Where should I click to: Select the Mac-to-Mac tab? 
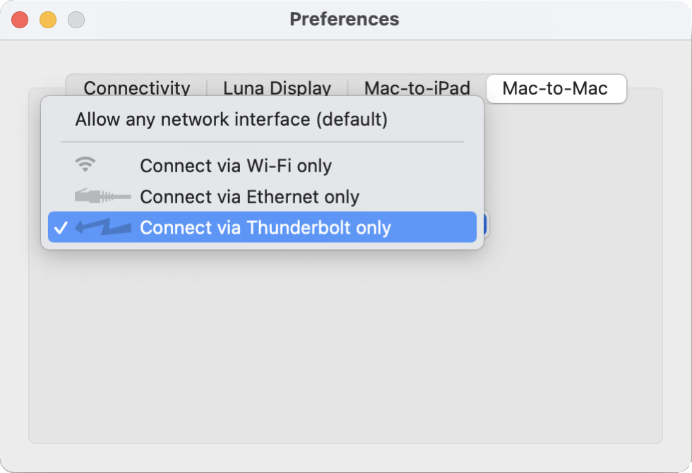tap(555, 89)
